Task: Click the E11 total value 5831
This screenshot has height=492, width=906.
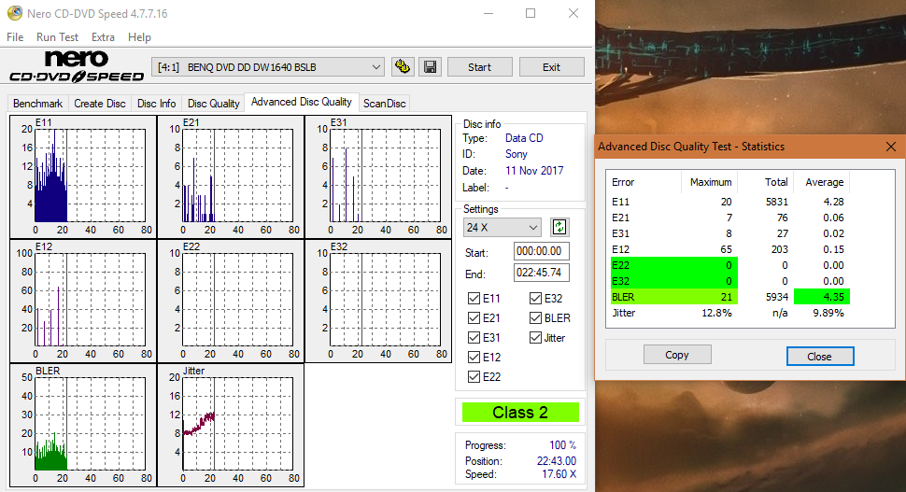Action: coord(776,202)
